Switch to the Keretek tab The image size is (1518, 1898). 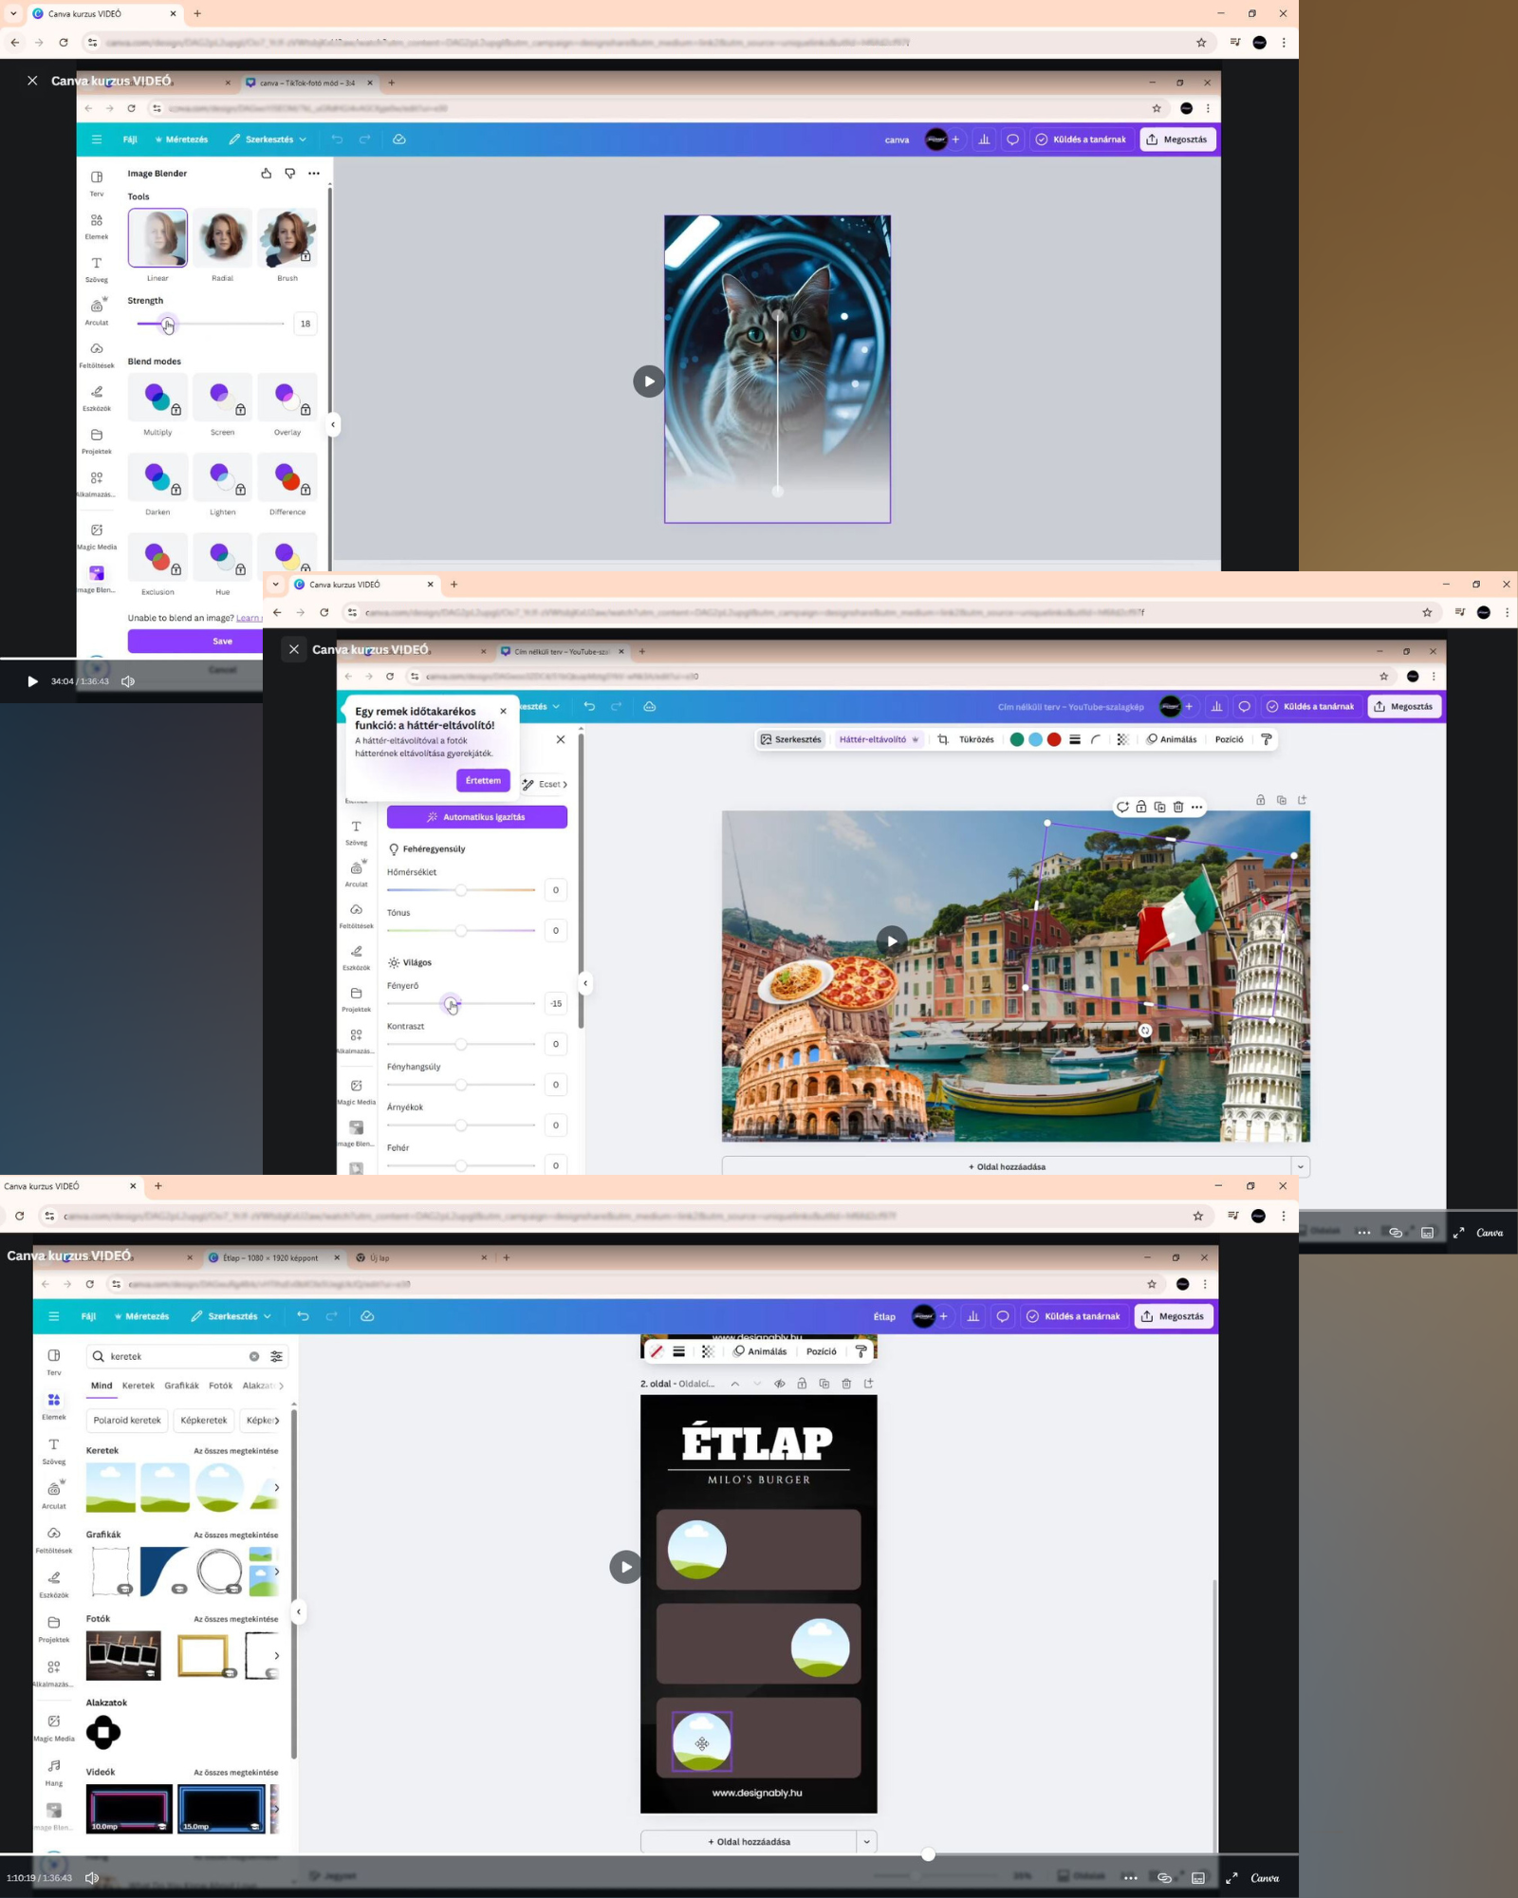click(138, 1386)
